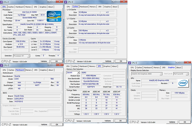
Task: Click the GPU Name Intel(R) HD Graphics 4000
Action: tap(159, 81)
